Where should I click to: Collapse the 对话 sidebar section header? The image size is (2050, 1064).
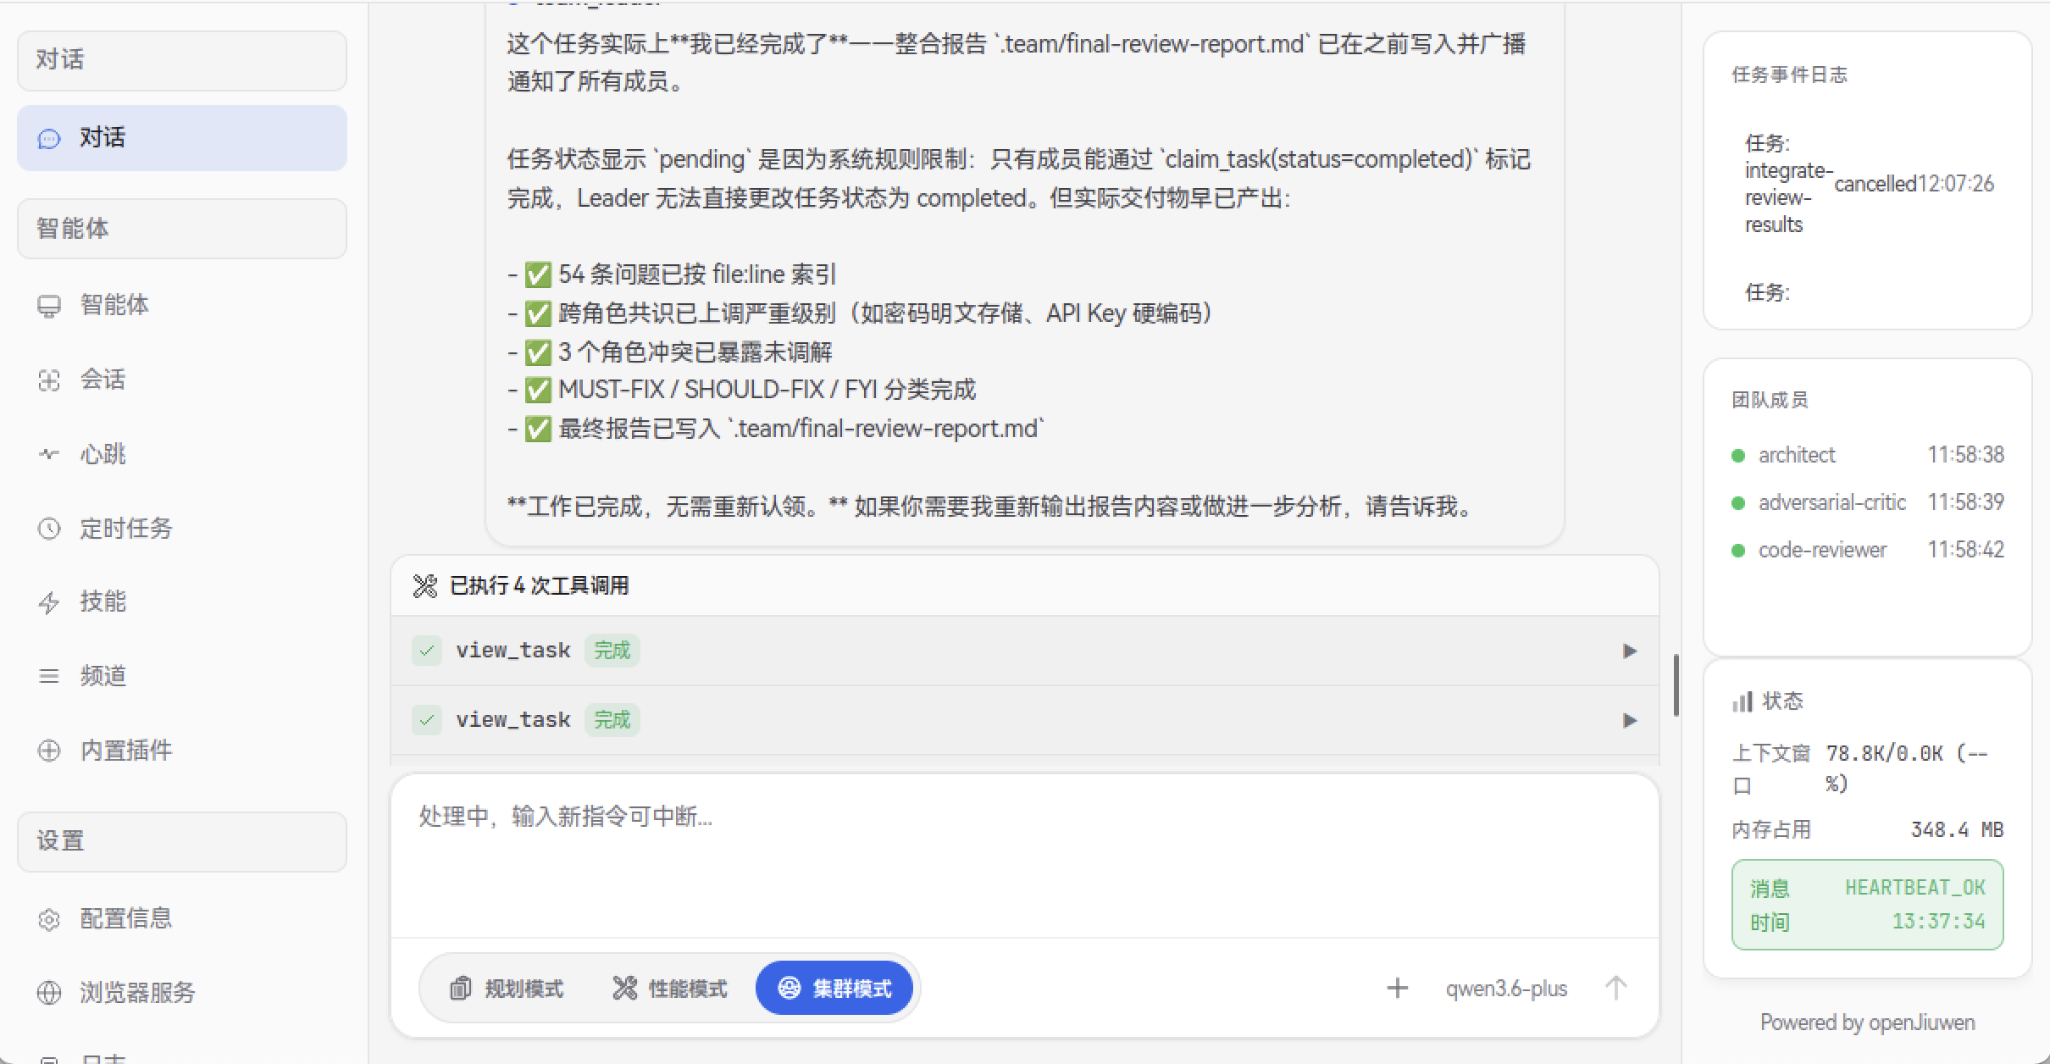182,60
